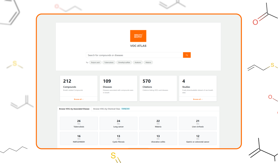278x163 pixels.
Task: Open Cystic Fibrosis tile with 13 VOCs
Action: [x=118, y=139]
